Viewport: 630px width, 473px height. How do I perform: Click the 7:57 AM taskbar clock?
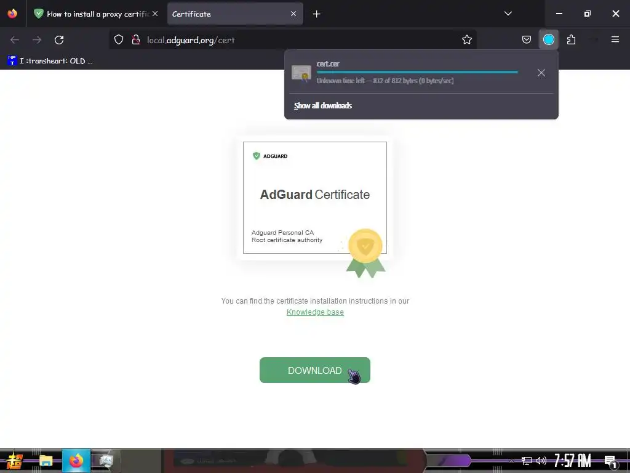click(x=573, y=461)
